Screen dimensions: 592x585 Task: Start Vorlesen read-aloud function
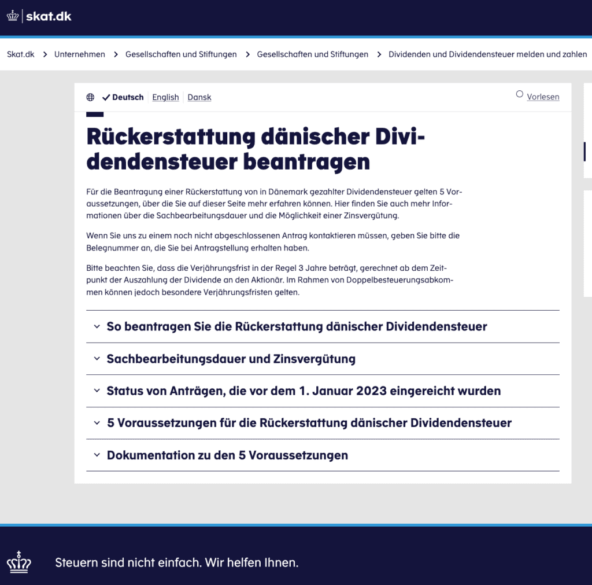pyautogui.click(x=543, y=97)
